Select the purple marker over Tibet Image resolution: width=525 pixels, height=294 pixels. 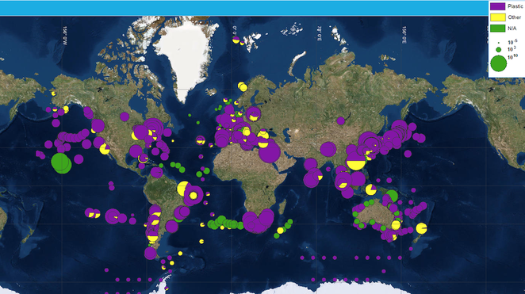(x=328, y=149)
